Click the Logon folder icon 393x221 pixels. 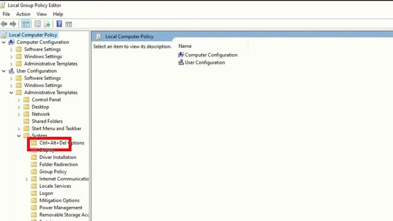point(34,193)
